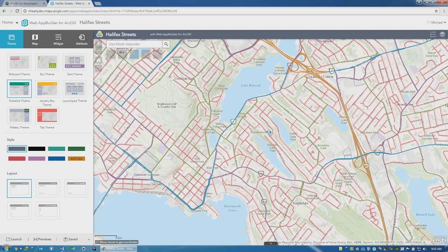Select the Launchpad Theme
Screen dimensions: 448x252
click(x=75, y=89)
